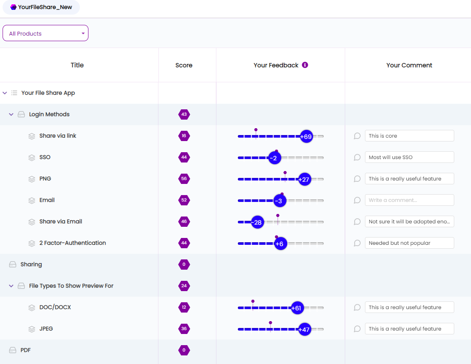The height and width of the screenshot is (364, 471).
Task: Open the All Products dropdown
Action: click(x=46, y=33)
